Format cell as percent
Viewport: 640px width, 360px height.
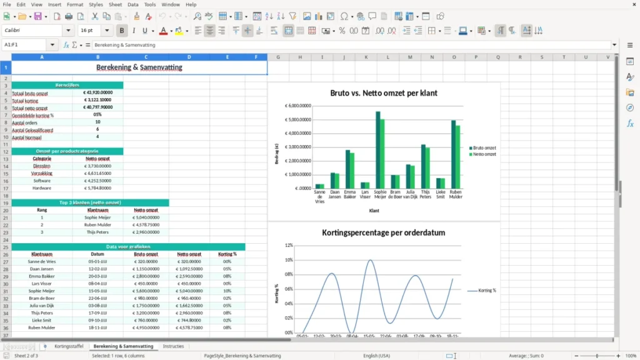[342, 31]
